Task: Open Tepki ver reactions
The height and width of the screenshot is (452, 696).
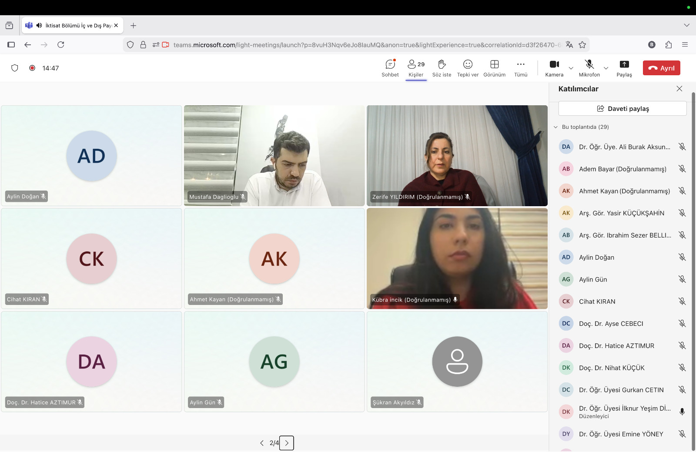Action: (x=468, y=68)
